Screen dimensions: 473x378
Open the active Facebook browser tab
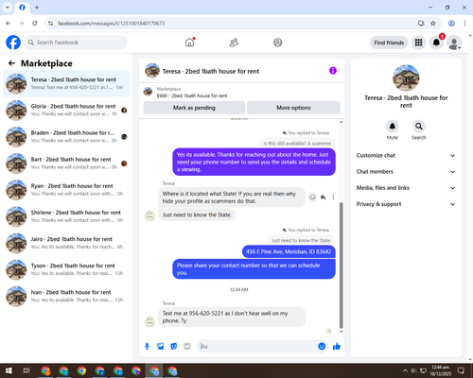(22, 8)
